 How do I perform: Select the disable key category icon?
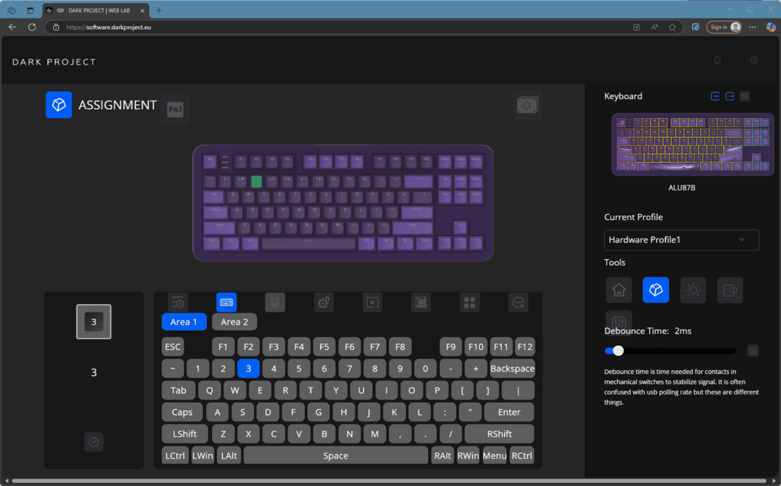(518, 302)
